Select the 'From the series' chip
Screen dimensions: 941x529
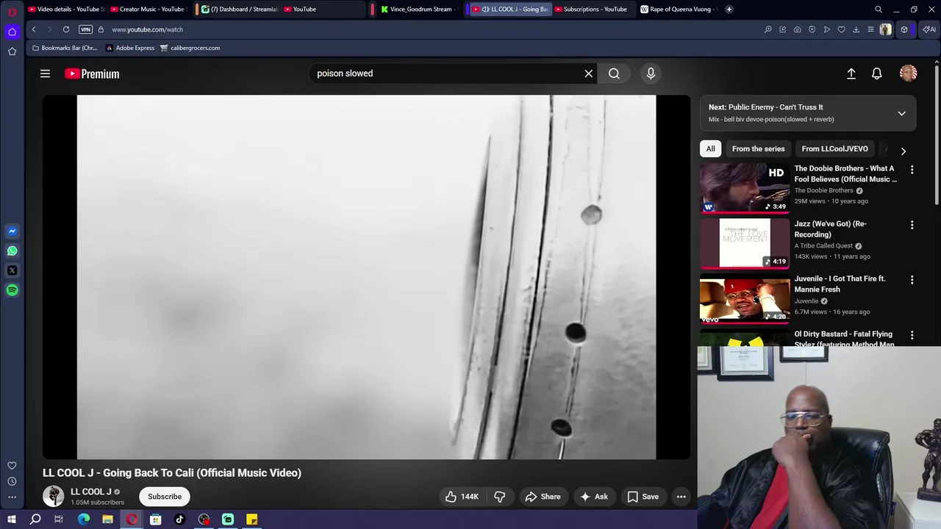[758, 148]
